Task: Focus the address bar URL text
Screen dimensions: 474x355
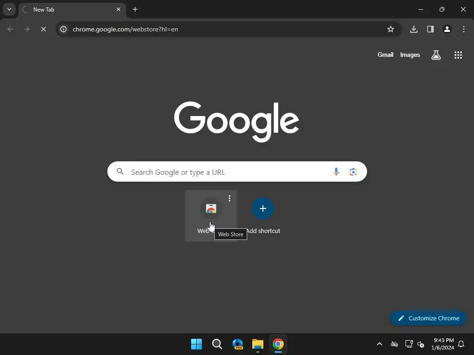Action: [x=125, y=29]
